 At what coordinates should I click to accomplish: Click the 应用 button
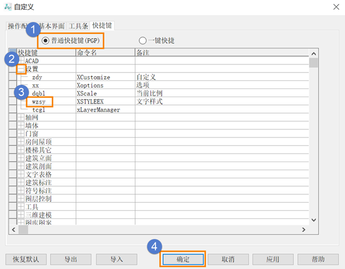pyautogui.click(x=273, y=259)
